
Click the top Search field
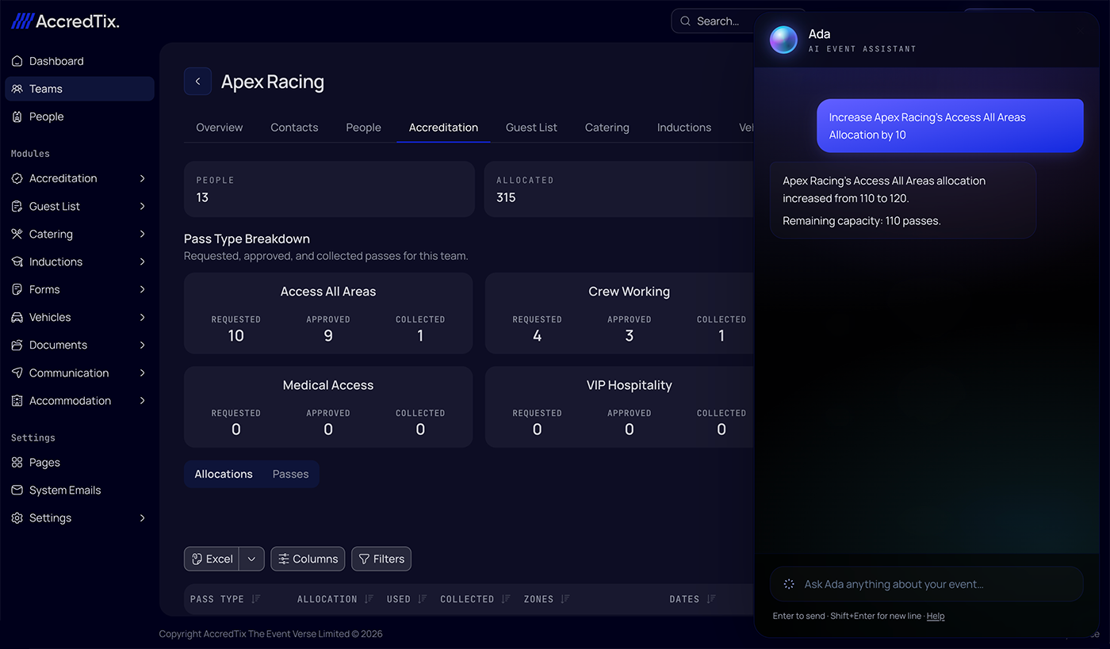(x=711, y=21)
